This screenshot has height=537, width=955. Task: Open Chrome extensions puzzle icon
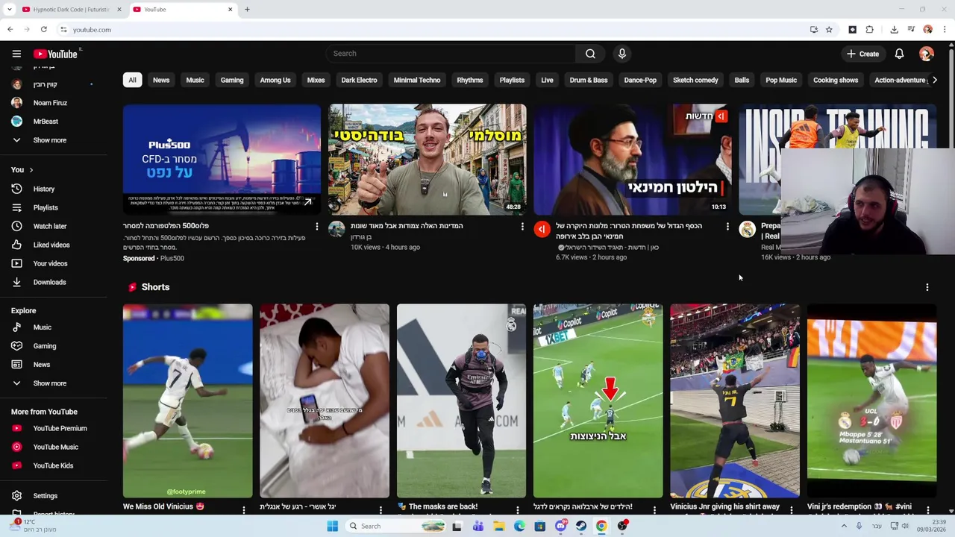869,30
